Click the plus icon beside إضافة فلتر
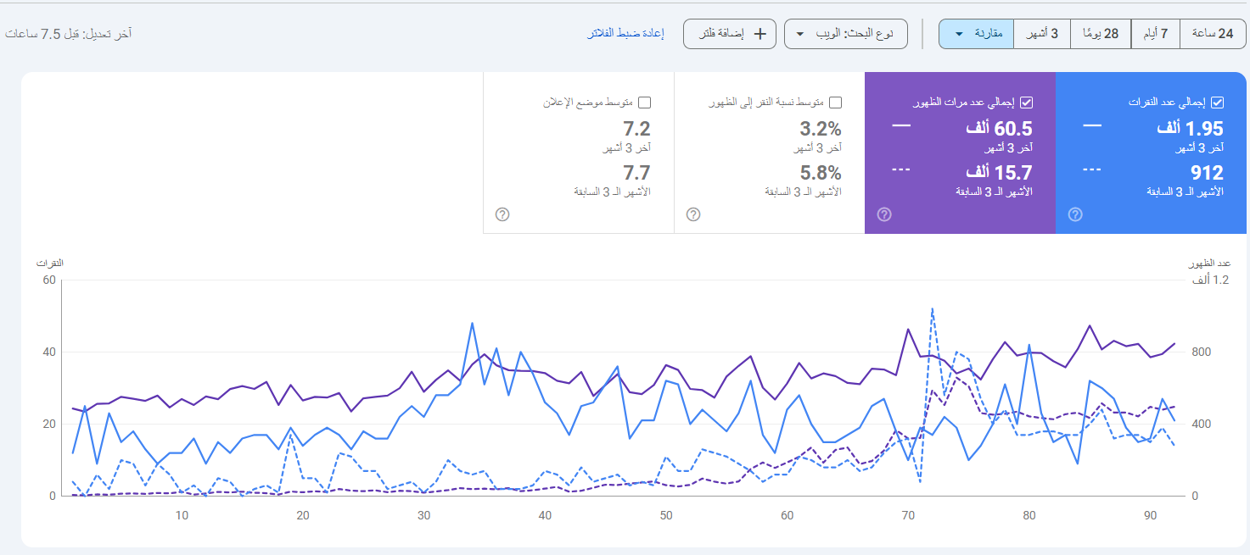 [x=762, y=33]
